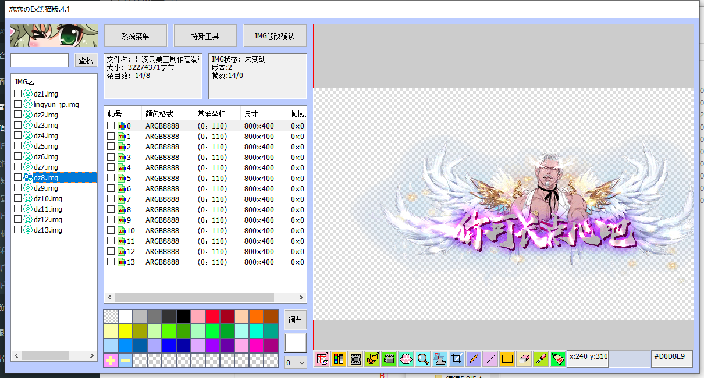
Task: Open the movie camera animation tool
Action: (389, 359)
